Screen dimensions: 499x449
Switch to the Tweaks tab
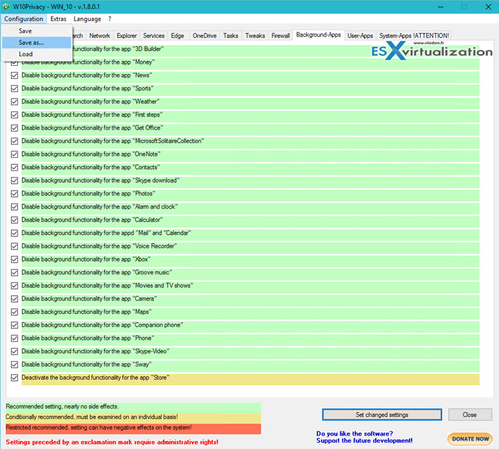point(255,35)
